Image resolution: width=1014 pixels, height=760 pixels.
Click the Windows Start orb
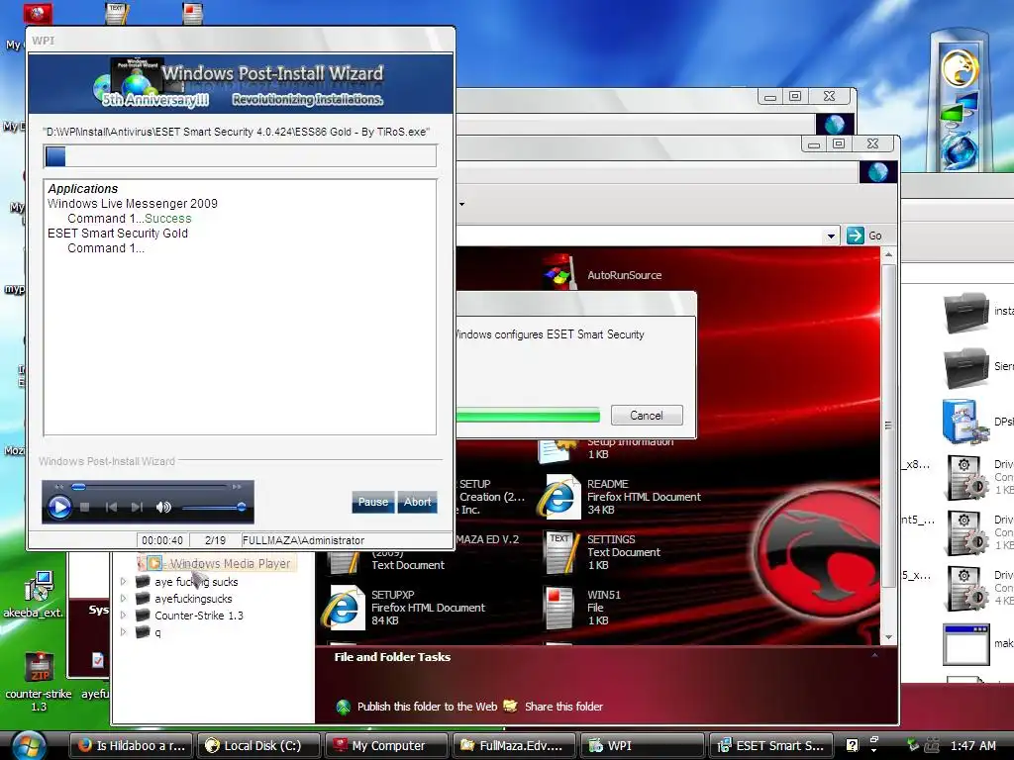tap(27, 745)
